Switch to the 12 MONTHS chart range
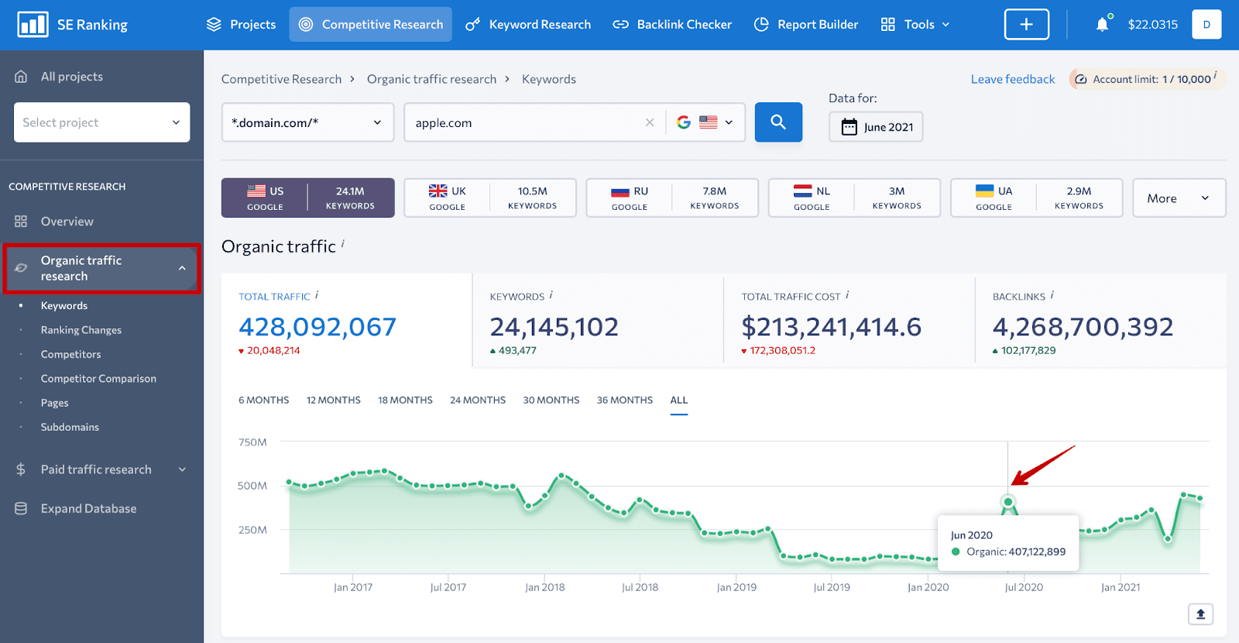This screenshot has width=1239, height=643. (x=334, y=401)
